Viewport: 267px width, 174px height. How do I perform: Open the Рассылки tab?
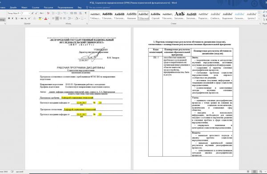click(x=49, y=8)
